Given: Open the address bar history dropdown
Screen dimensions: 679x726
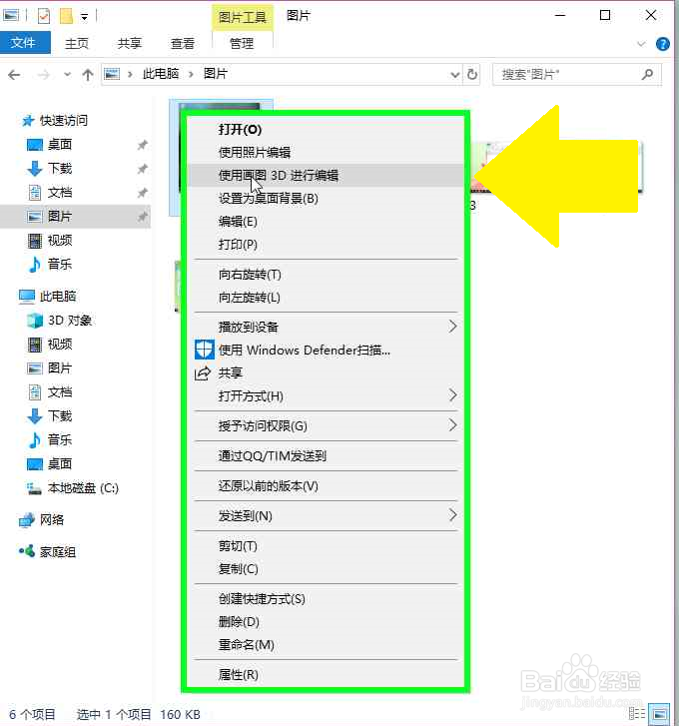Looking at the screenshot, I should (455, 75).
